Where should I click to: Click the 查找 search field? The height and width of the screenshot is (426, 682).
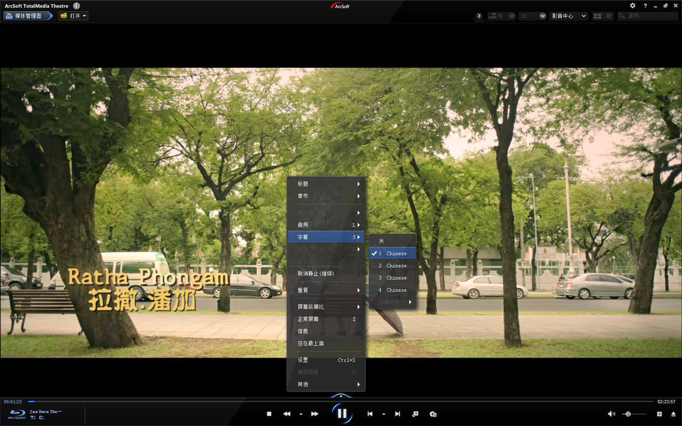pos(648,16)
